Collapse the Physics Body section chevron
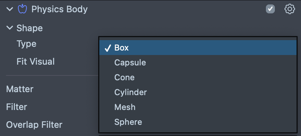Viewport: 301px width, 136px height. (10, 9)
